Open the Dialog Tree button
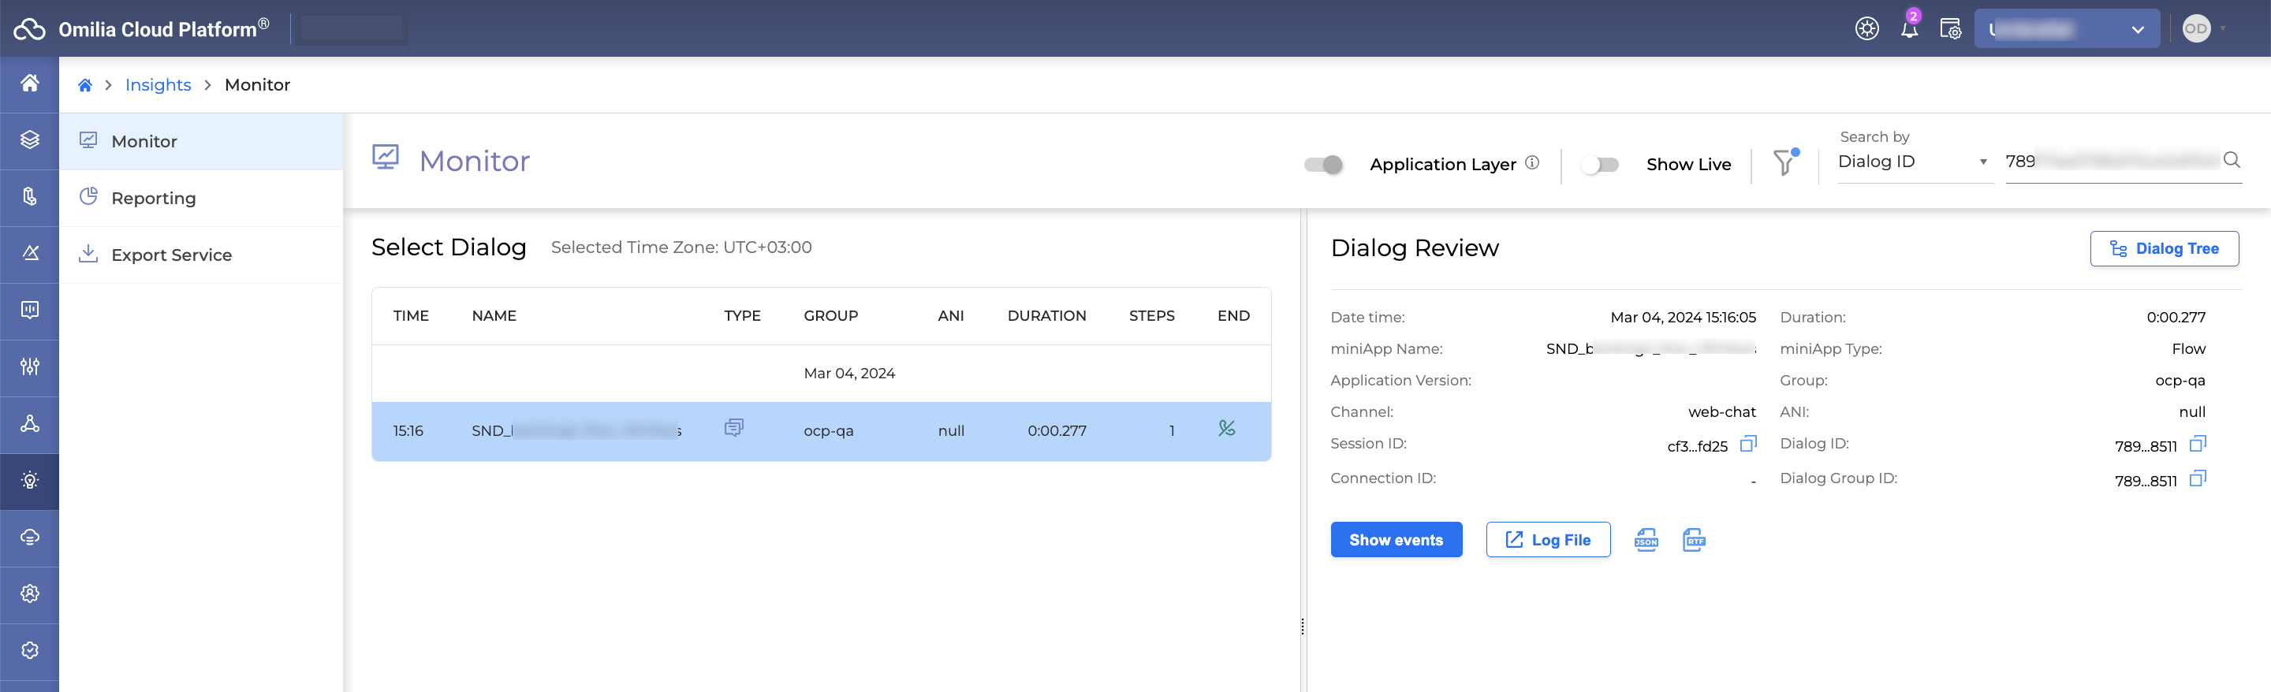The width and height of the screenshot is (2271, 692). point(2164,248)
